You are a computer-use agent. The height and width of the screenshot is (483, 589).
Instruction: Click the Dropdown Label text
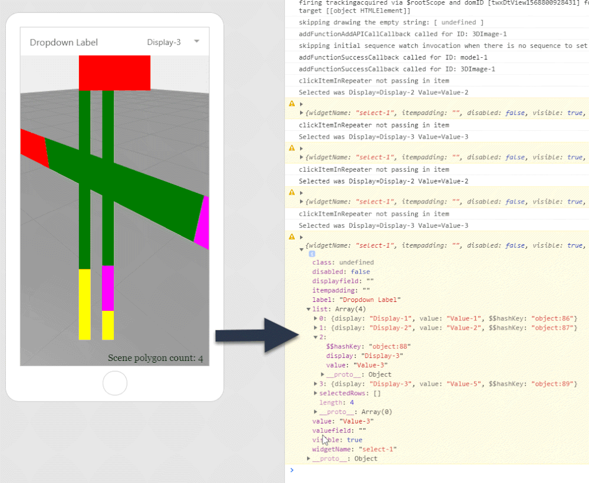64,42
